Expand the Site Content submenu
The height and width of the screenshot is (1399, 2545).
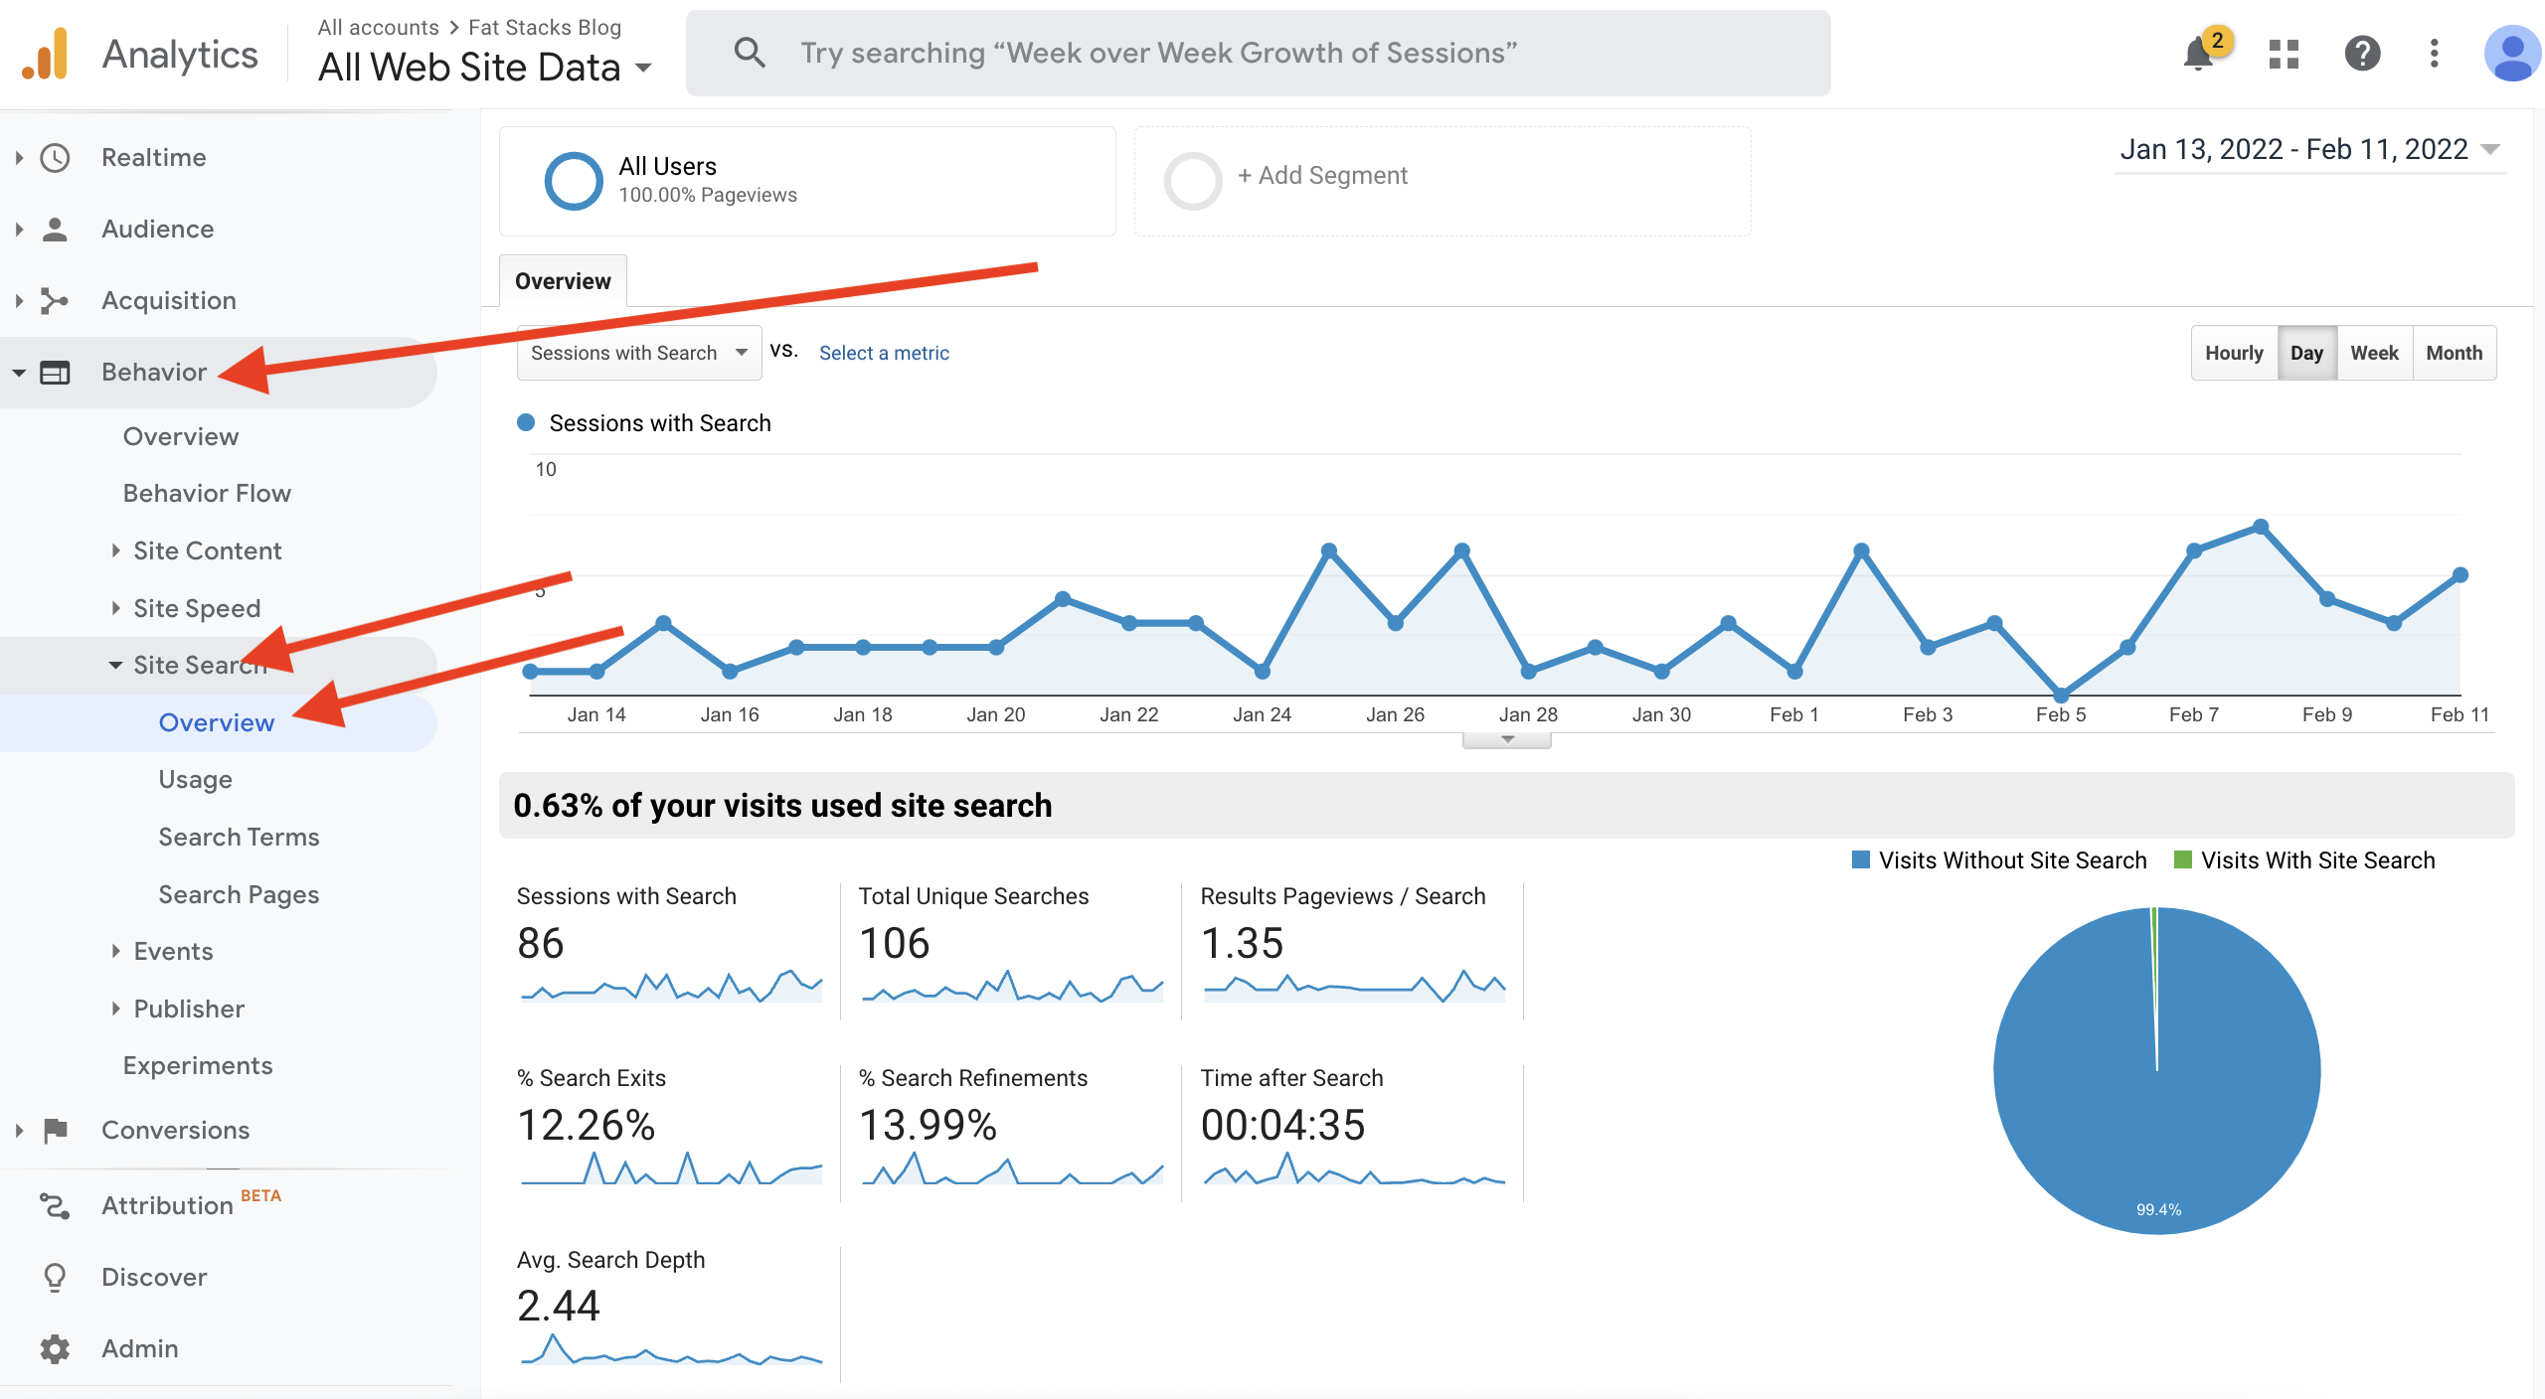point(115,550)
